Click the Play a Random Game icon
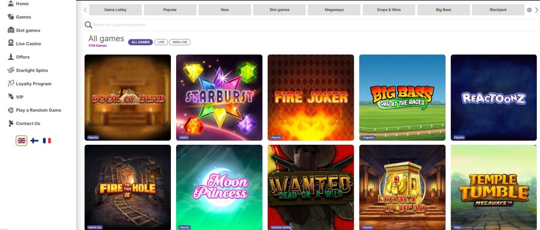The width and height of the screenshot is (540, 230). [x=11, y=110]
